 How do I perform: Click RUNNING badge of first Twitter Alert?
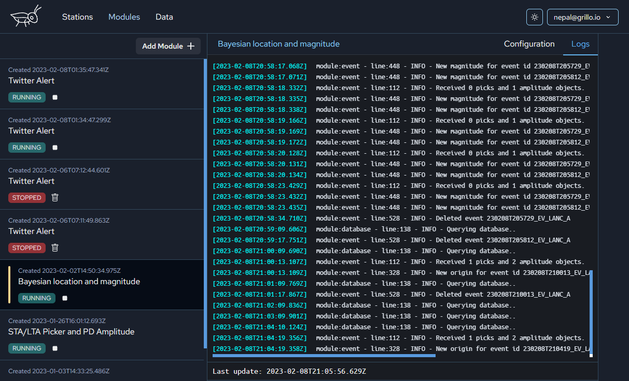coord(27,97)
